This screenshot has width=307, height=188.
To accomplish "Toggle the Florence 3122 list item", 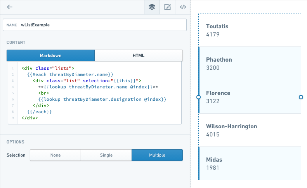I will click(250, 97).
